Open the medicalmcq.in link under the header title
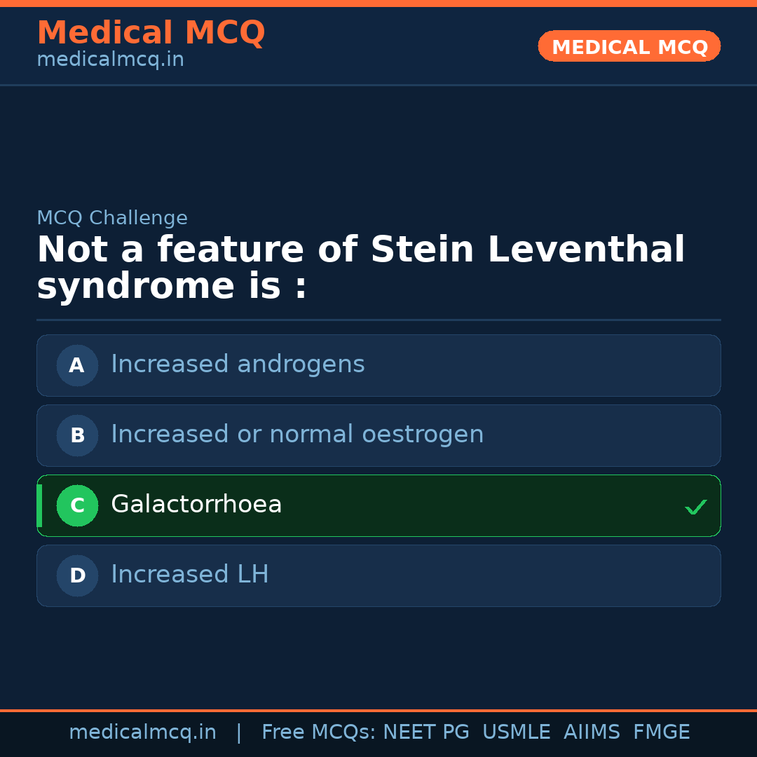This screenshot has height=757, width=757. 110,60
